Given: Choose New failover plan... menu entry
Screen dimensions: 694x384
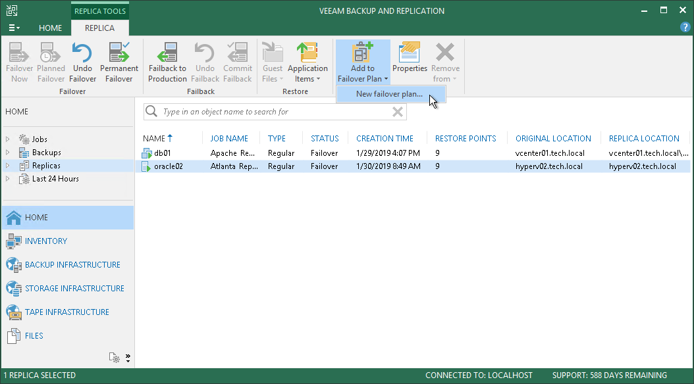Looking at the screenshot, I should tap(390, 93).
